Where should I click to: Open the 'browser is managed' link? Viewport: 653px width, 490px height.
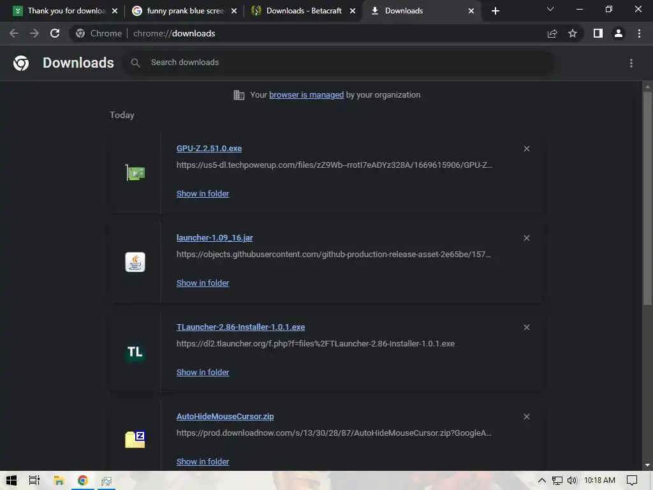[307, 95]
